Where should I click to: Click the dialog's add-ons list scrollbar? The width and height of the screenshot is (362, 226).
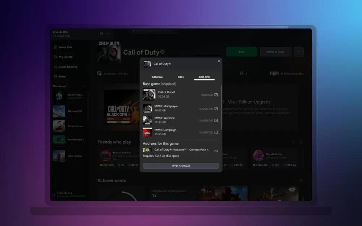tap(222, 107)
